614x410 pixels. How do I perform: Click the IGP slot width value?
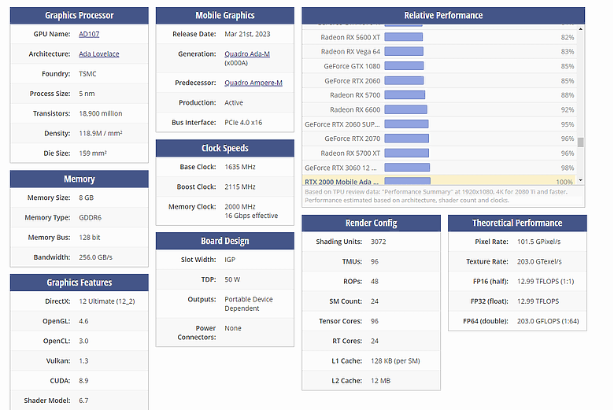pos(230,260)
